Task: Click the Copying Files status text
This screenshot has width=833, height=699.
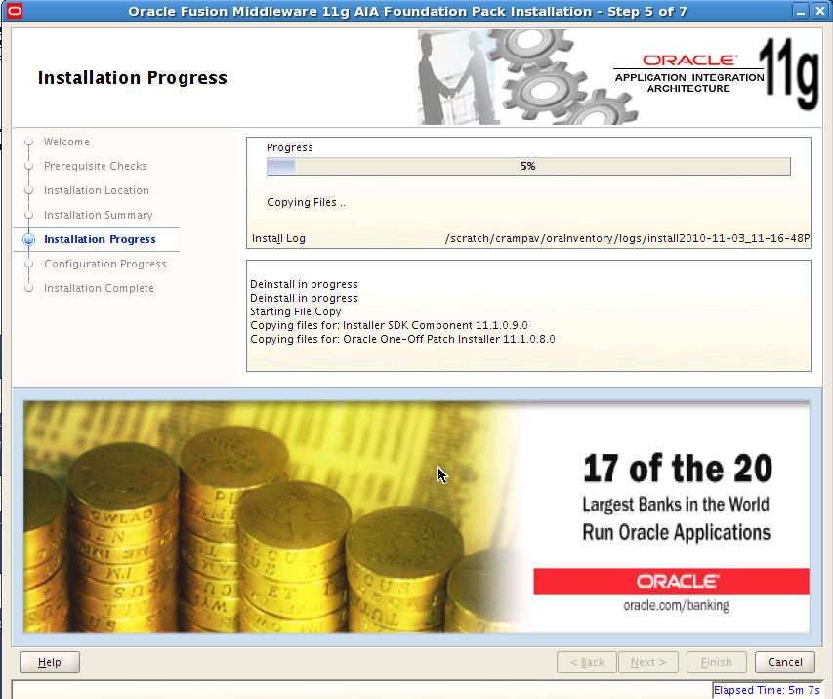Action: pos(306,202)
